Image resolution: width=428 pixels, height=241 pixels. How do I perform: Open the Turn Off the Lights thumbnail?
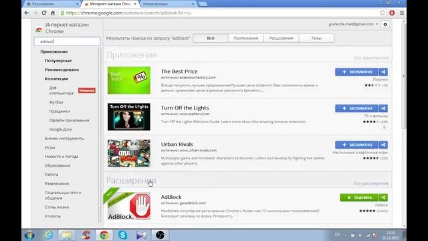click(129, 116)
